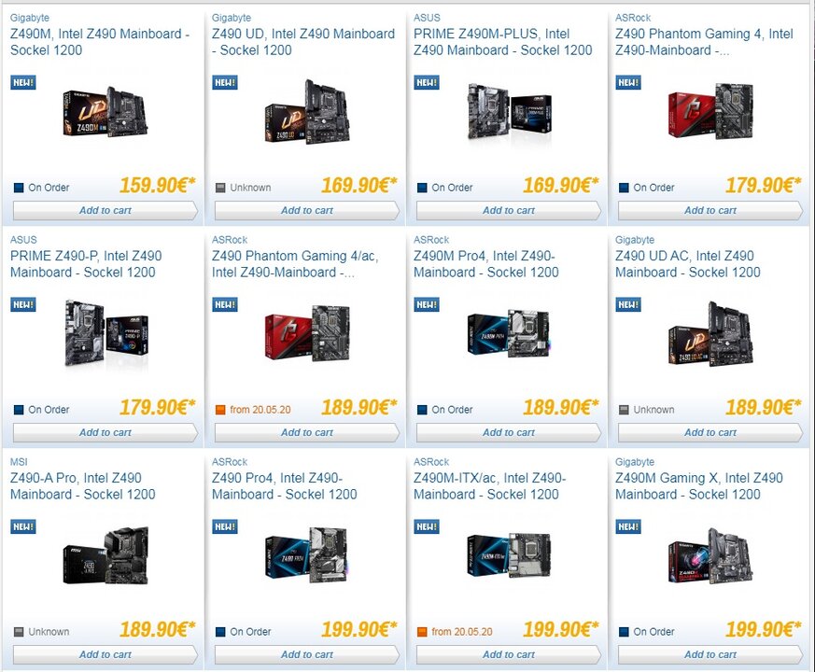Add ASUS PRIME Z490M-PLUS to cart
Viewport: 815px width, 672px height.
[x=509, y=211]
